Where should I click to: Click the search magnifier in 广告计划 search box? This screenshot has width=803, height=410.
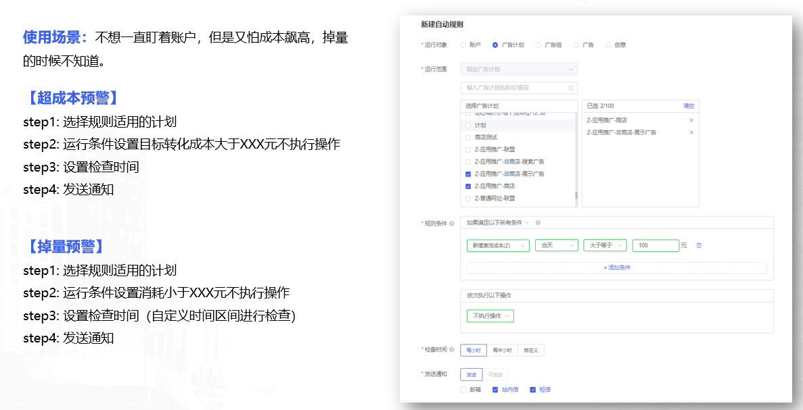[571, 88]
